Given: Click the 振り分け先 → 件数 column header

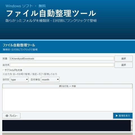Looking at the screenshot, I should tap(67, 86).
